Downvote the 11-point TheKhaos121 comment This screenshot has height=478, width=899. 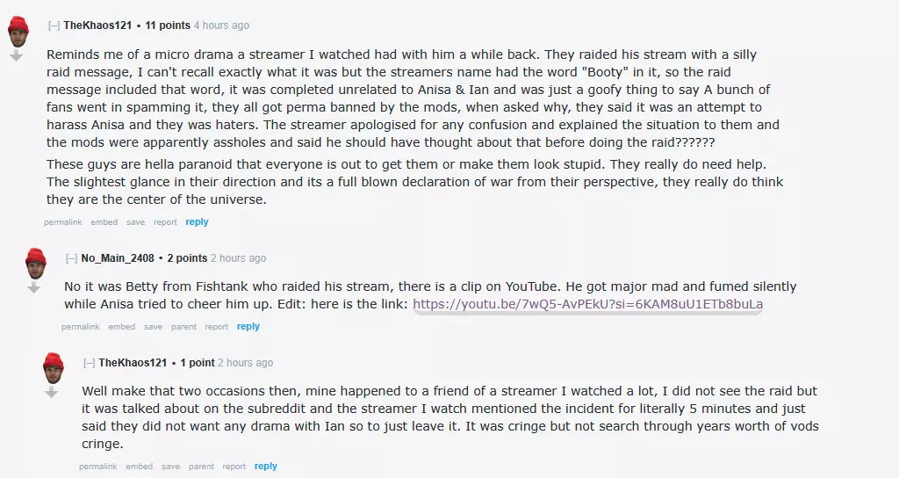click(x=16, y=55)
